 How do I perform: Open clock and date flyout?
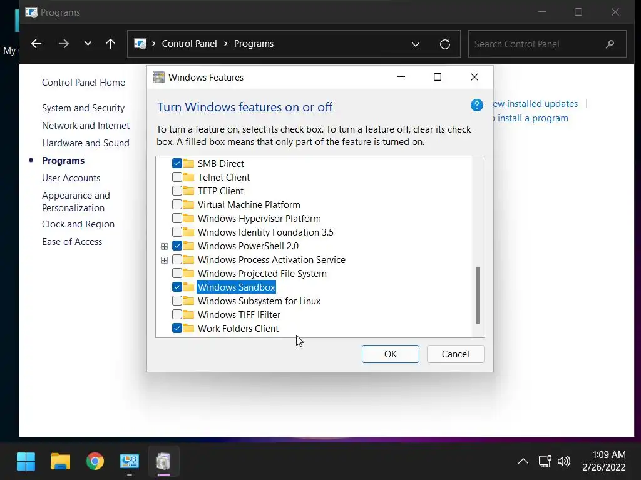pyautogui.click(x=604, y=461)
